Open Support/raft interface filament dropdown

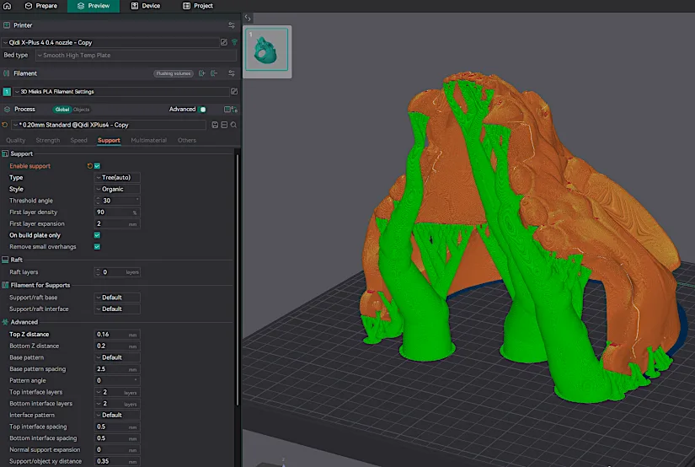pos(117,309)
